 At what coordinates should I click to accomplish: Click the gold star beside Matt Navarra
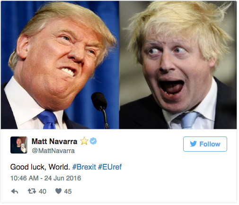84,141
